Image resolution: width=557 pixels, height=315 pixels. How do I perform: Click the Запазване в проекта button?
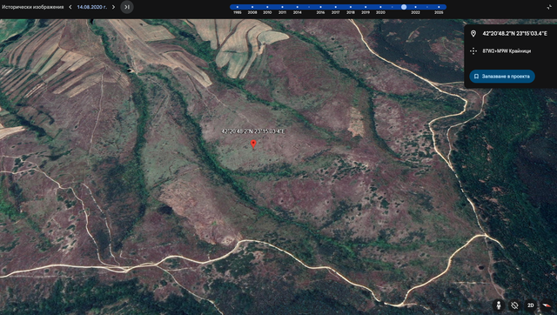click(502, 77)
